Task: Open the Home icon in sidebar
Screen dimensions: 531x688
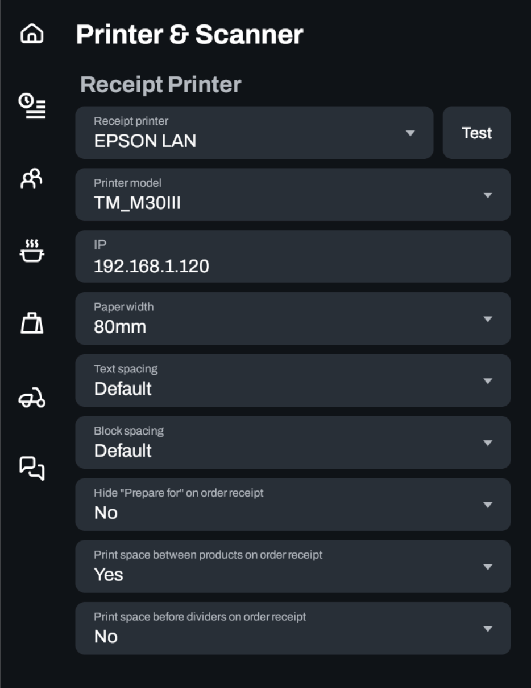Action: pos(32,34)
